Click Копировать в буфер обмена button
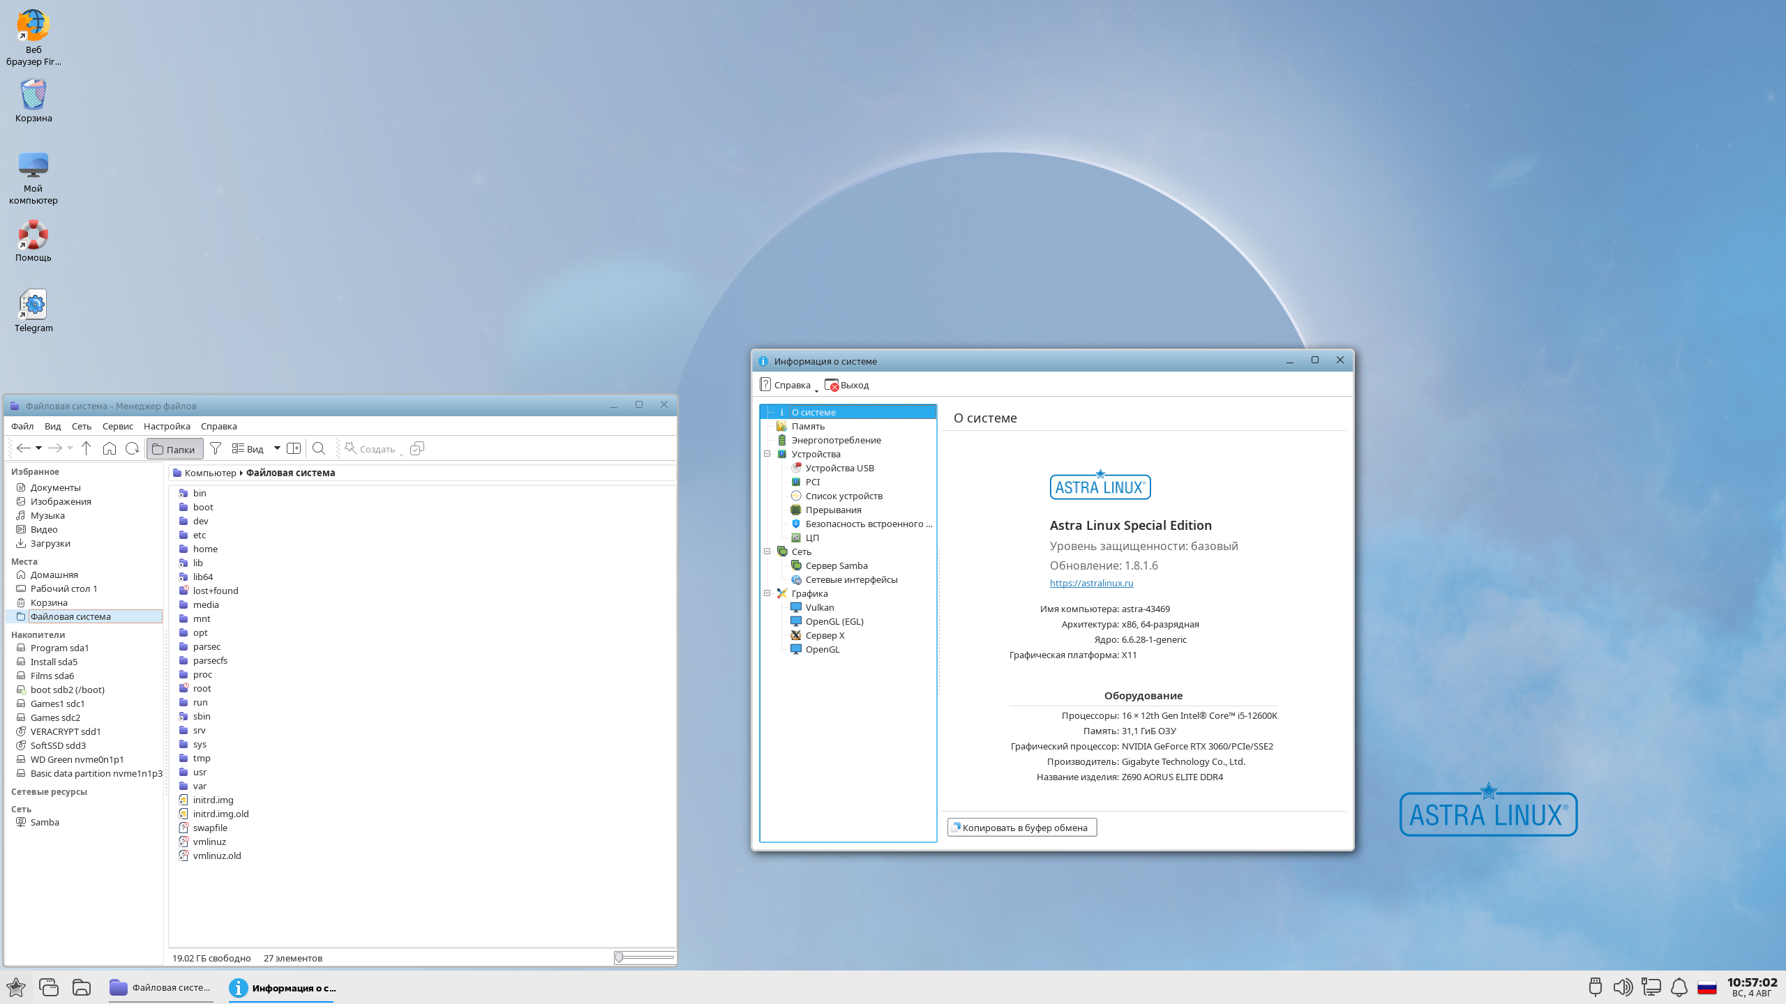Image resolution: width=1786 pixels, height=1004 pixels. click(x=1022, y=828)
